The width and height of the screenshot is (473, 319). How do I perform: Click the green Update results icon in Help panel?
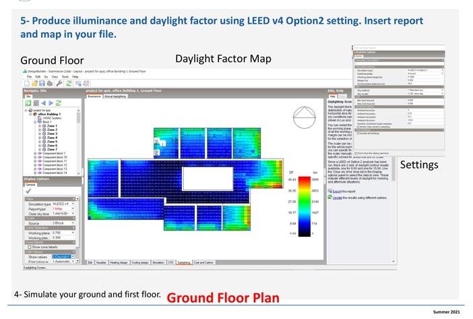coord(329,198)
